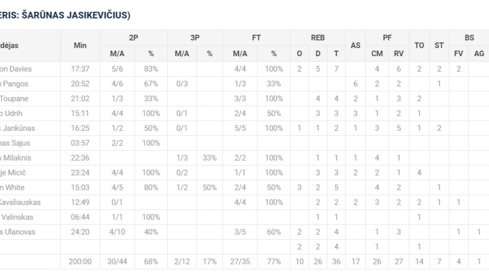This screenshot has height=278, width=489.
Task: Select the AS column header
Action: [x=355, y=45]
